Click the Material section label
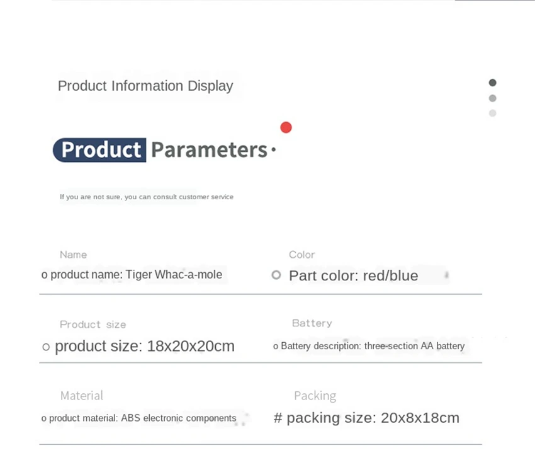The image size is (535, 472). click(81, 396)
